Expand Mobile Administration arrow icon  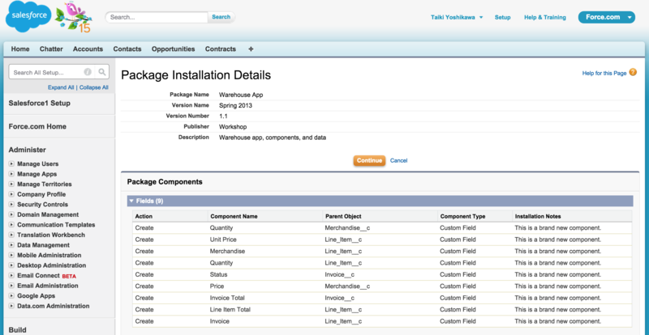pos(11,255)
